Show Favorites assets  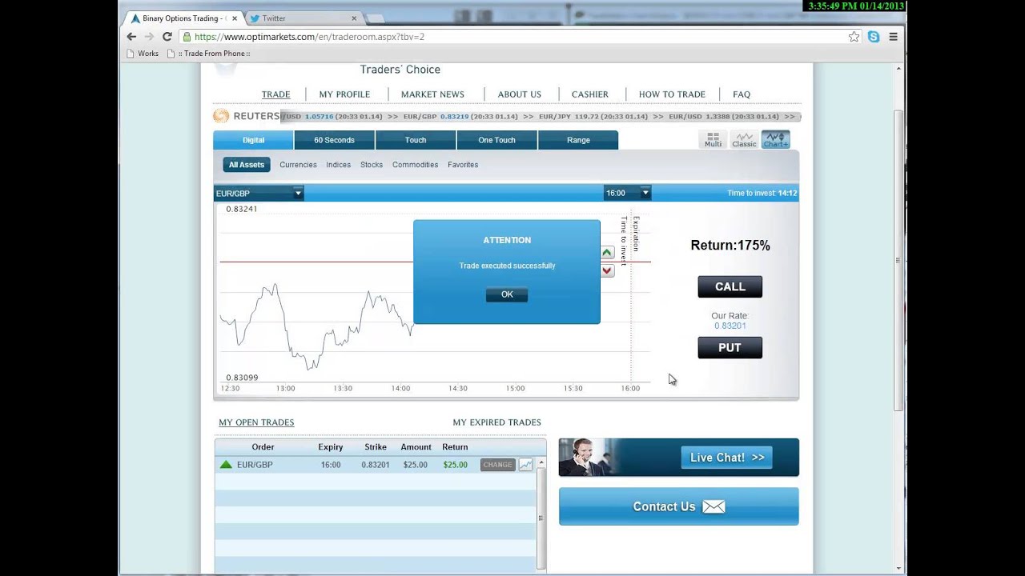click(463, 165)
